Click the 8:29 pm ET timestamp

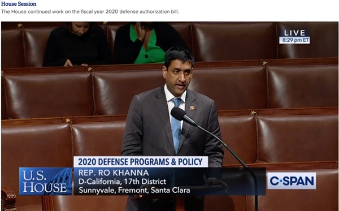tap(294, 40)
